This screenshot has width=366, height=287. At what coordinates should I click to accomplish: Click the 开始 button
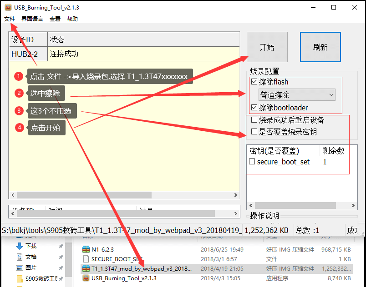point(267,47)
